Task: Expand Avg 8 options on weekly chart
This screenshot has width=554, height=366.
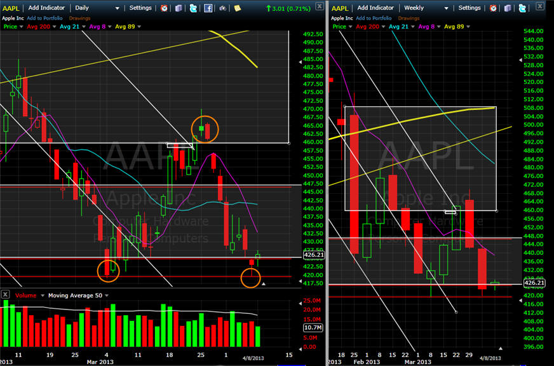Action: click(x=438, y=27)
